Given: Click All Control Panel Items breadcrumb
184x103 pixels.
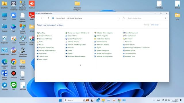Looking at the screenshot, I should pos(75,18).
